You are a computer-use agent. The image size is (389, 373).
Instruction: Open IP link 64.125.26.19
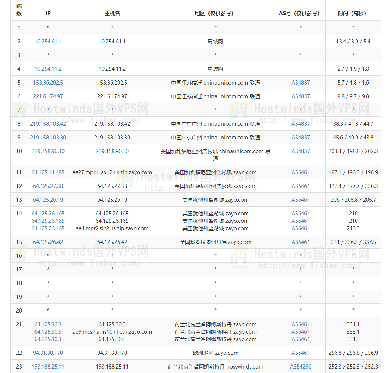pos(48,199)
